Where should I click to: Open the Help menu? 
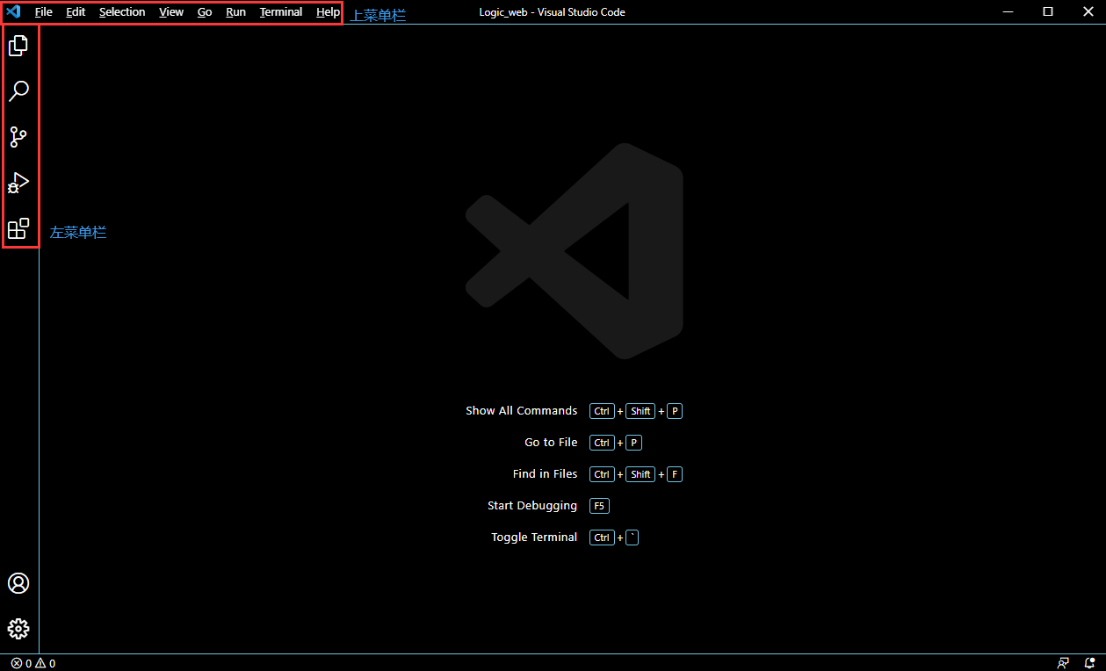pos(328,12)
